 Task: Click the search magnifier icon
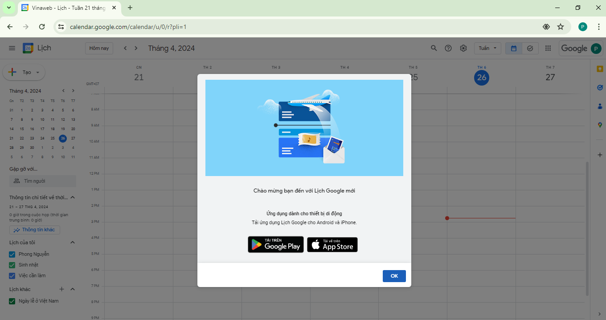(434, 48)
